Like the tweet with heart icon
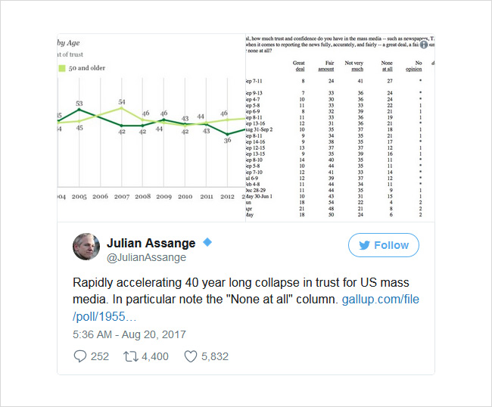Viewport: 492px width, 407px height. (191, 356)
